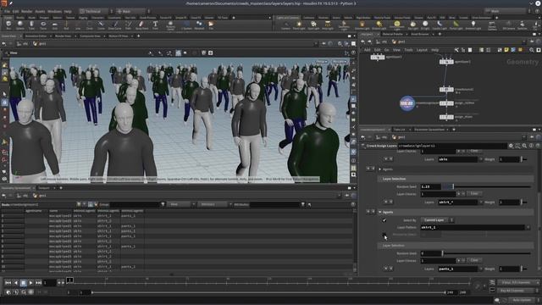542x305 pixels.
Task: Select the Torus shelf tool
Action: 43,25
